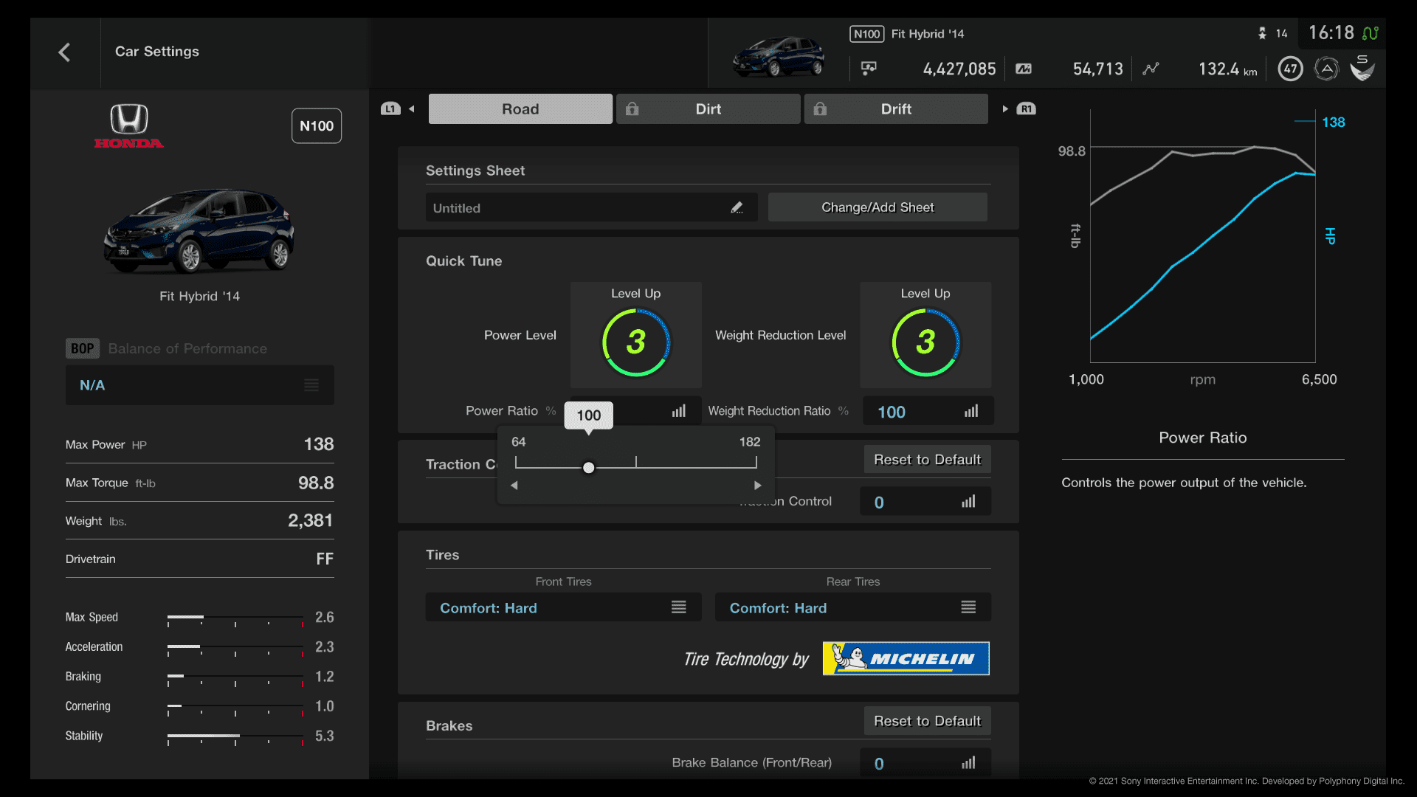Click the Power Ratio 100 value tooltip
The image size is (1417, 797).
588,415
